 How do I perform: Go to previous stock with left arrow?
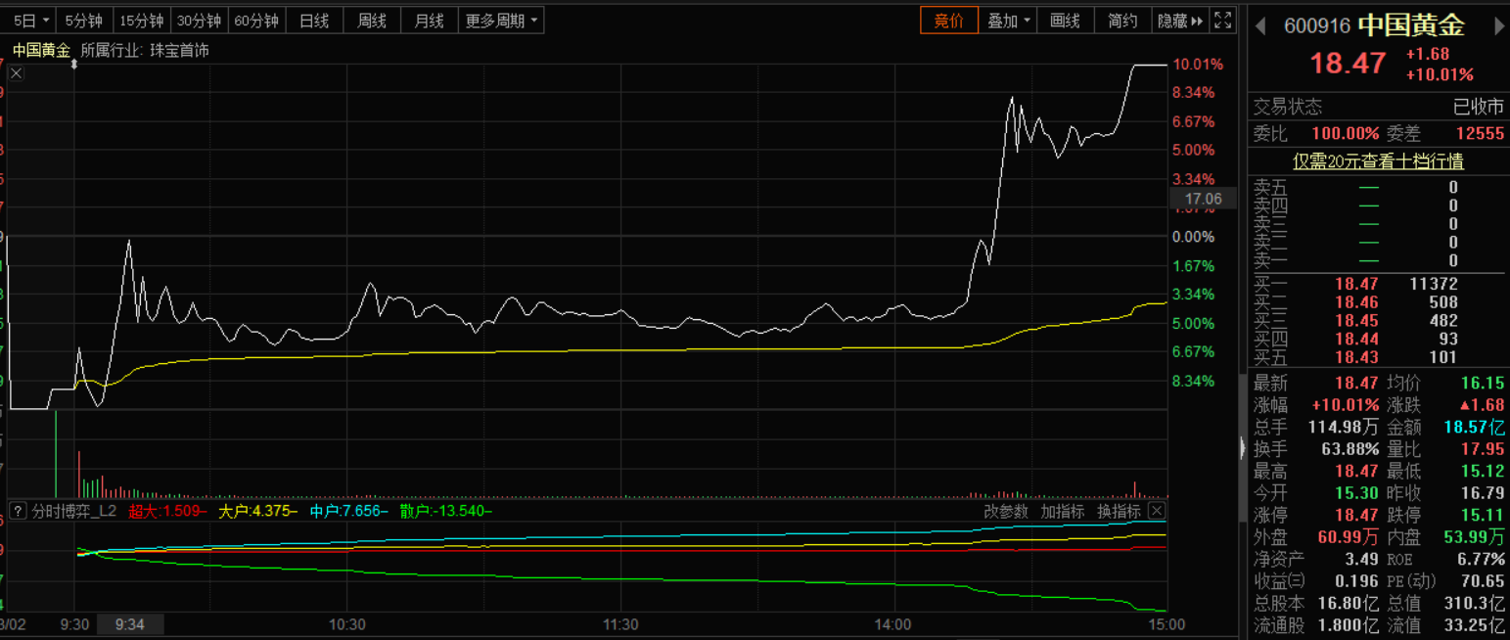(1260, 25)
